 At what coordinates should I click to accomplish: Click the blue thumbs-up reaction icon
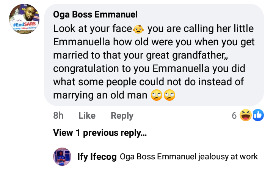tap(257, 116)
